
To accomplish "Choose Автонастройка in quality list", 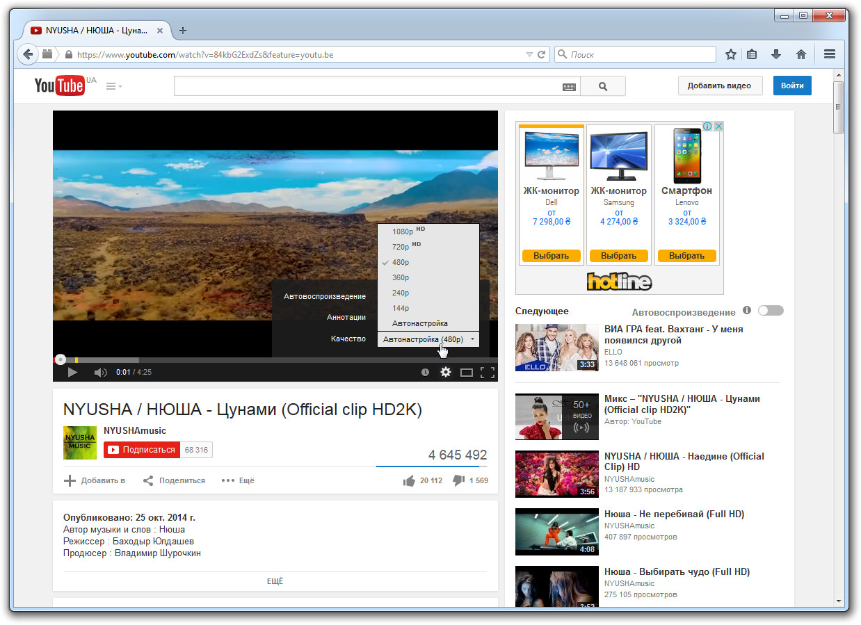I will tap(428, 323).
